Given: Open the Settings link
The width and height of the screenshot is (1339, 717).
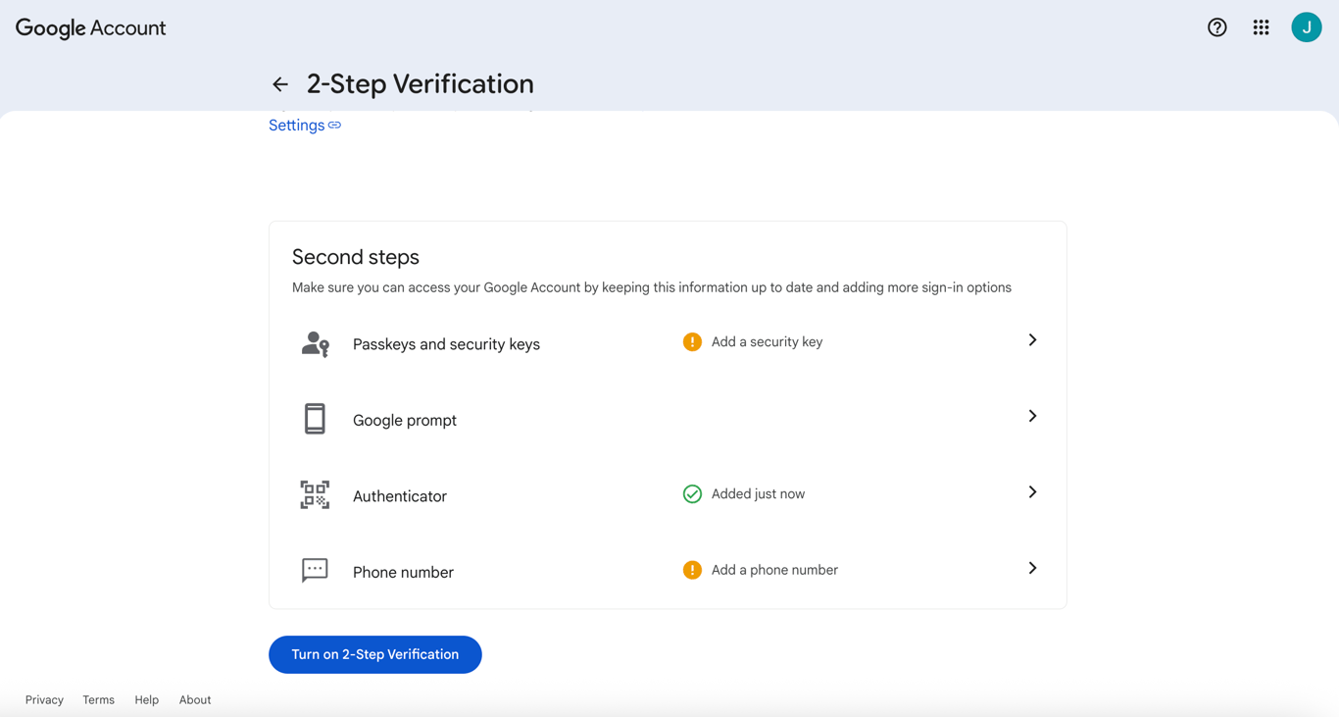Looking at the screenshot, I should click(297, 125).
